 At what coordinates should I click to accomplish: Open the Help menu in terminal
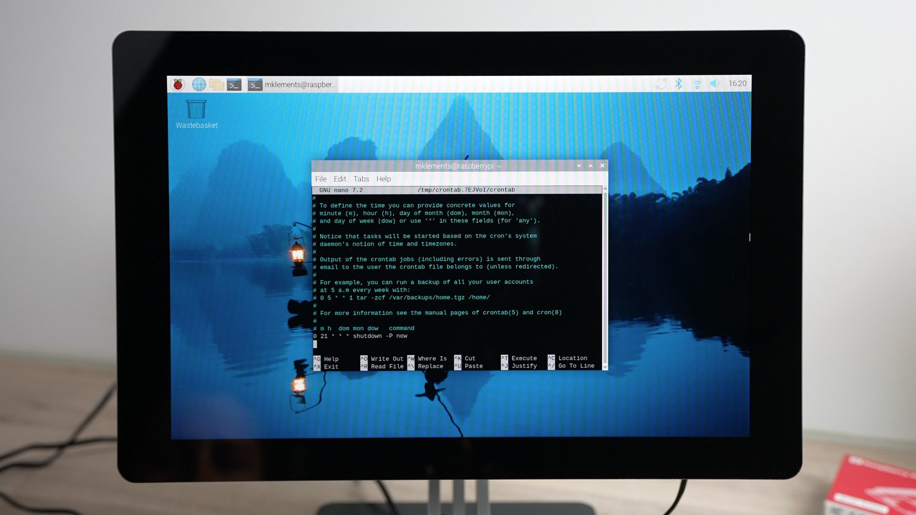click(x=384, y=179)
